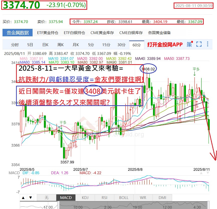Screen dimensions: 217x209
Task: Switch indicator to KDJ
Action: tap(85, 198)
